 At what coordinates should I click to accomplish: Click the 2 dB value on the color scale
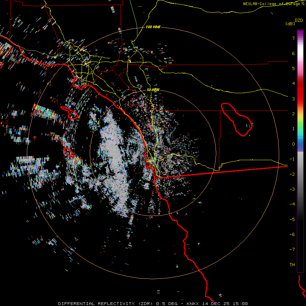point(293,114)
